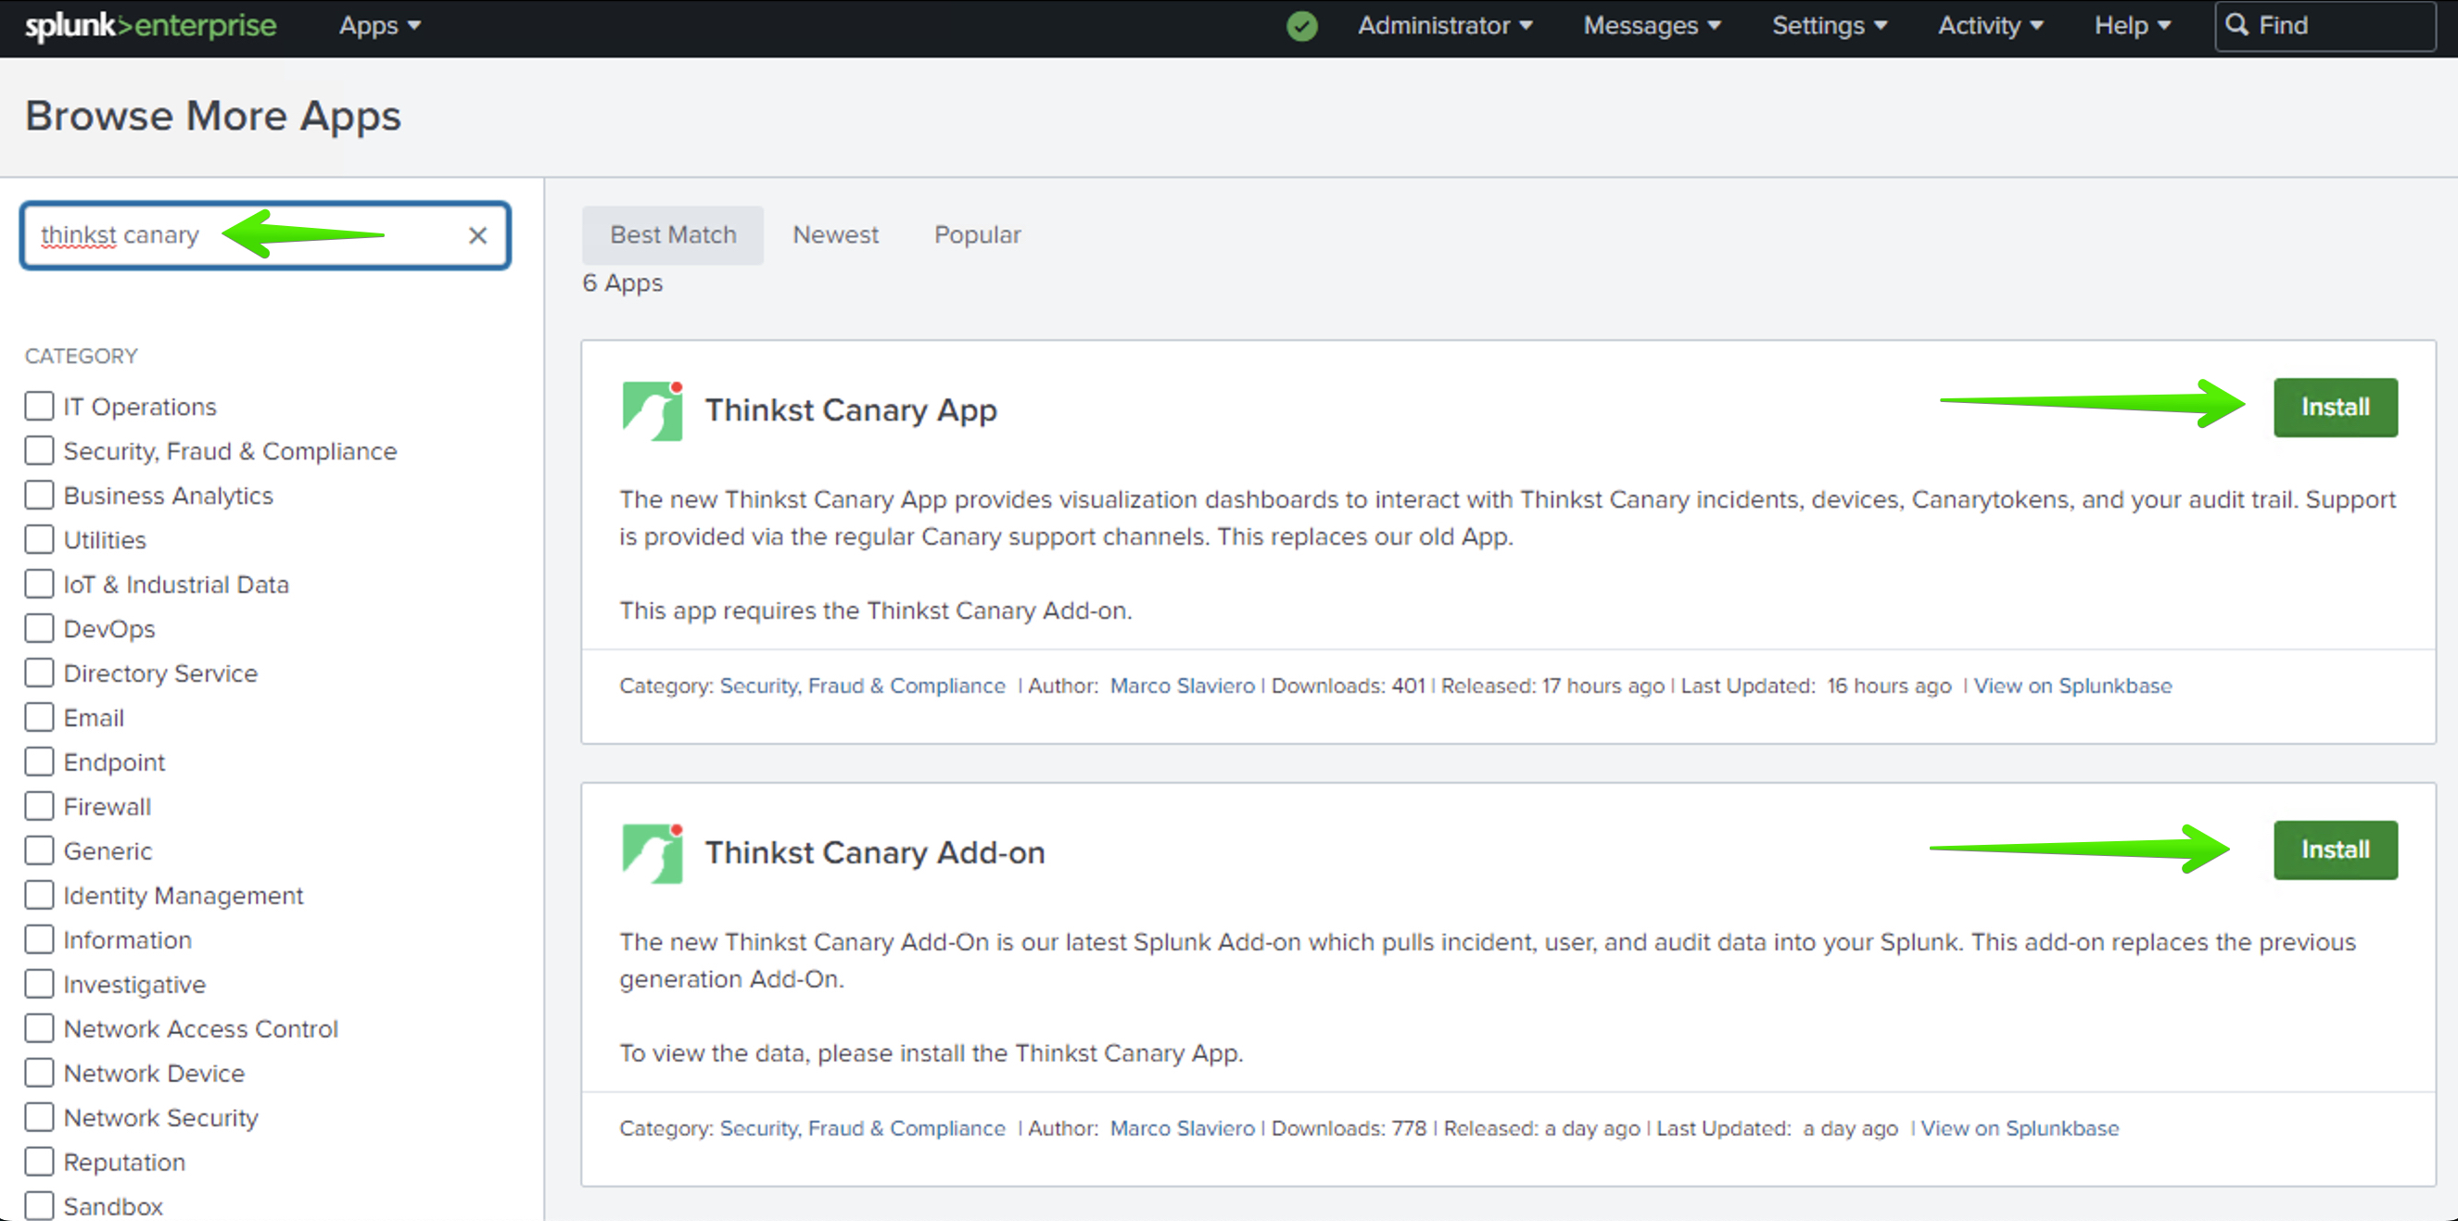Screen dimensions: 2458x1221
Task: Click the app search box containing thinkst canary
Action: tap(265, 235)
